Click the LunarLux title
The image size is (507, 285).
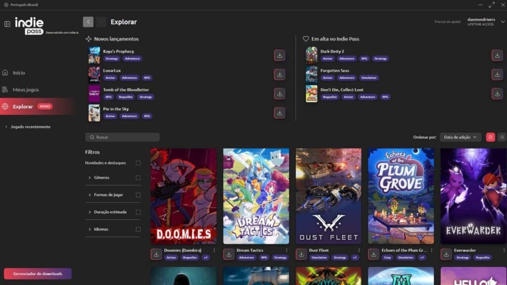(x=112, y=70)
